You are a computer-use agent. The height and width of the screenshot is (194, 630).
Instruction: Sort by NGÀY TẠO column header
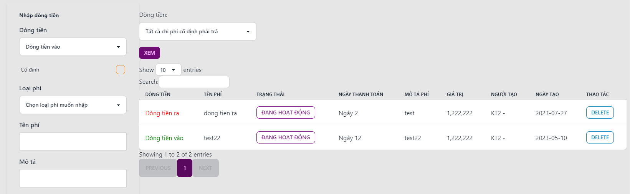click(547, 95)
